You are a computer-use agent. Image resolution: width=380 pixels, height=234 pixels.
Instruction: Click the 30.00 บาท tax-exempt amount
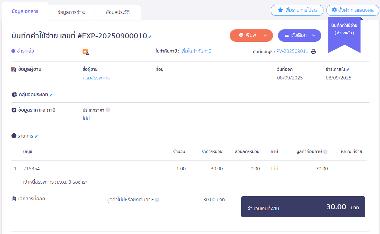[214, 200]
